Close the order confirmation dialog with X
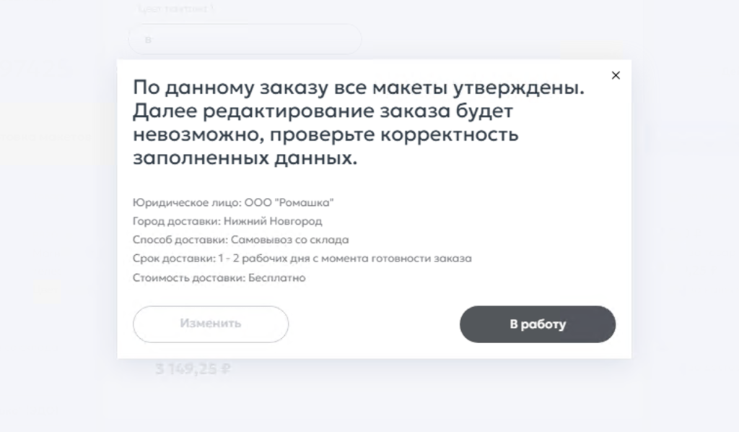 [x=616, y=75]
